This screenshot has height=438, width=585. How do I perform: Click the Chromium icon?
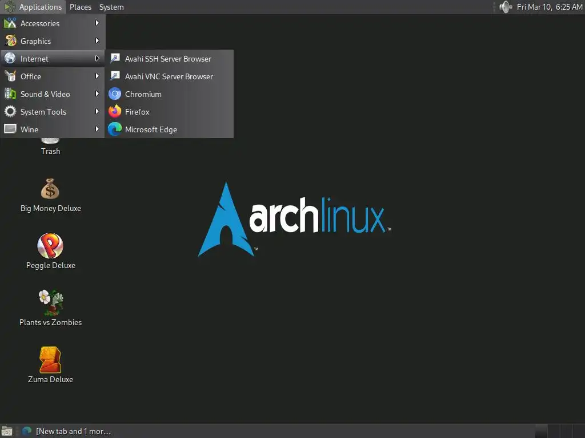pyautogui.click(x=115, y=94)
